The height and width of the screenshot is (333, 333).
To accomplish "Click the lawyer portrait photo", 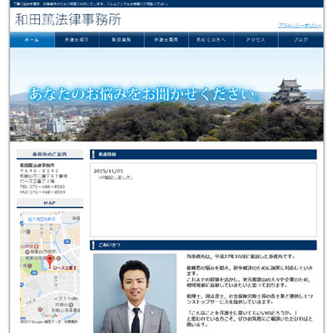I will 135,293.
